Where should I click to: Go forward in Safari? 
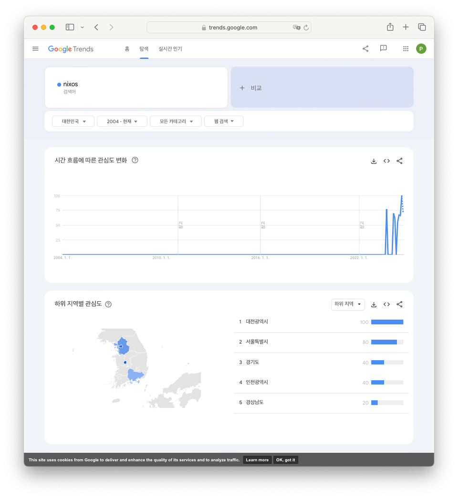111,27
